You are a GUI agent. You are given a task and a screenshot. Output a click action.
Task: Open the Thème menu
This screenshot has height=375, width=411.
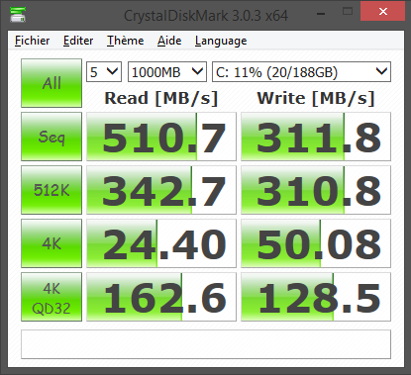pyautogui.click(x=125, y=41)
